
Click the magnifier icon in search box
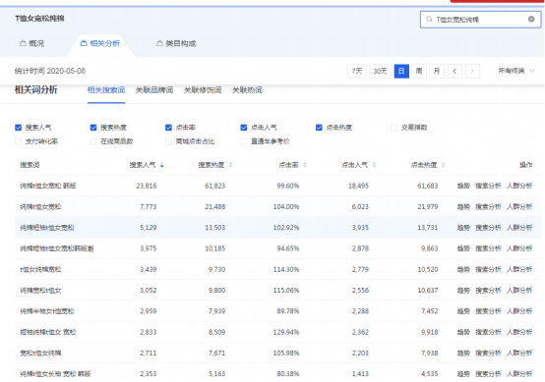(x=429, y=19)
